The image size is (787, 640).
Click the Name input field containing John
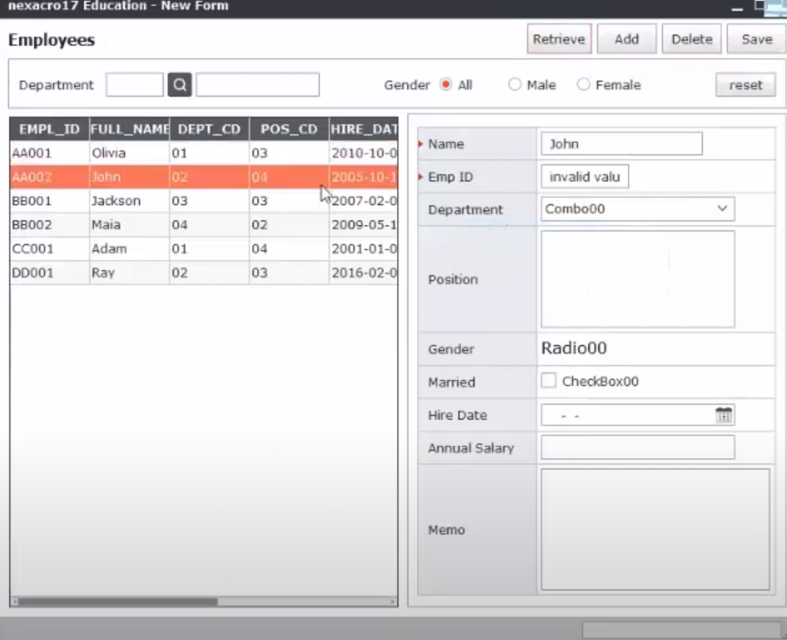point(621,144)
